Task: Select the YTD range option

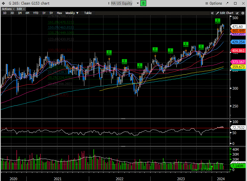Action: tap(36, 13)
